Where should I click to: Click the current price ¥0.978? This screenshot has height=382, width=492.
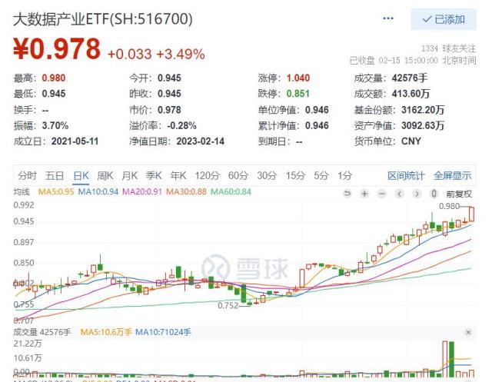point(57,49)
